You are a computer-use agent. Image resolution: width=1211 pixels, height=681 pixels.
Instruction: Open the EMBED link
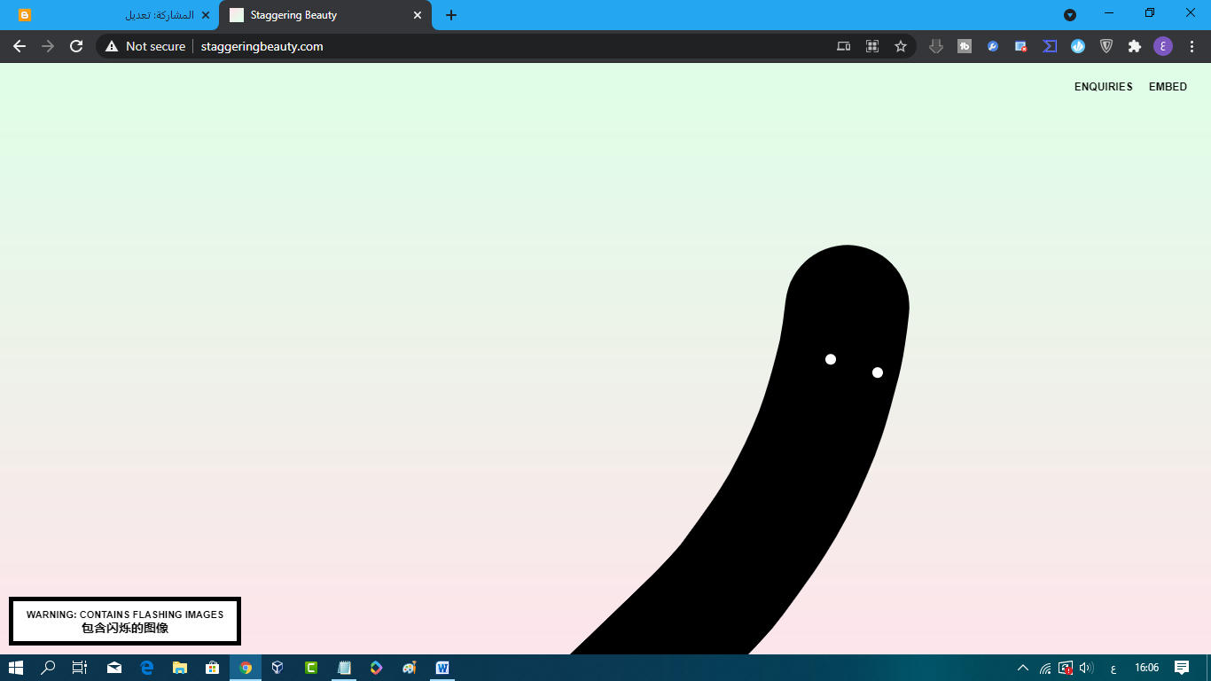[x=1168, y=87]
